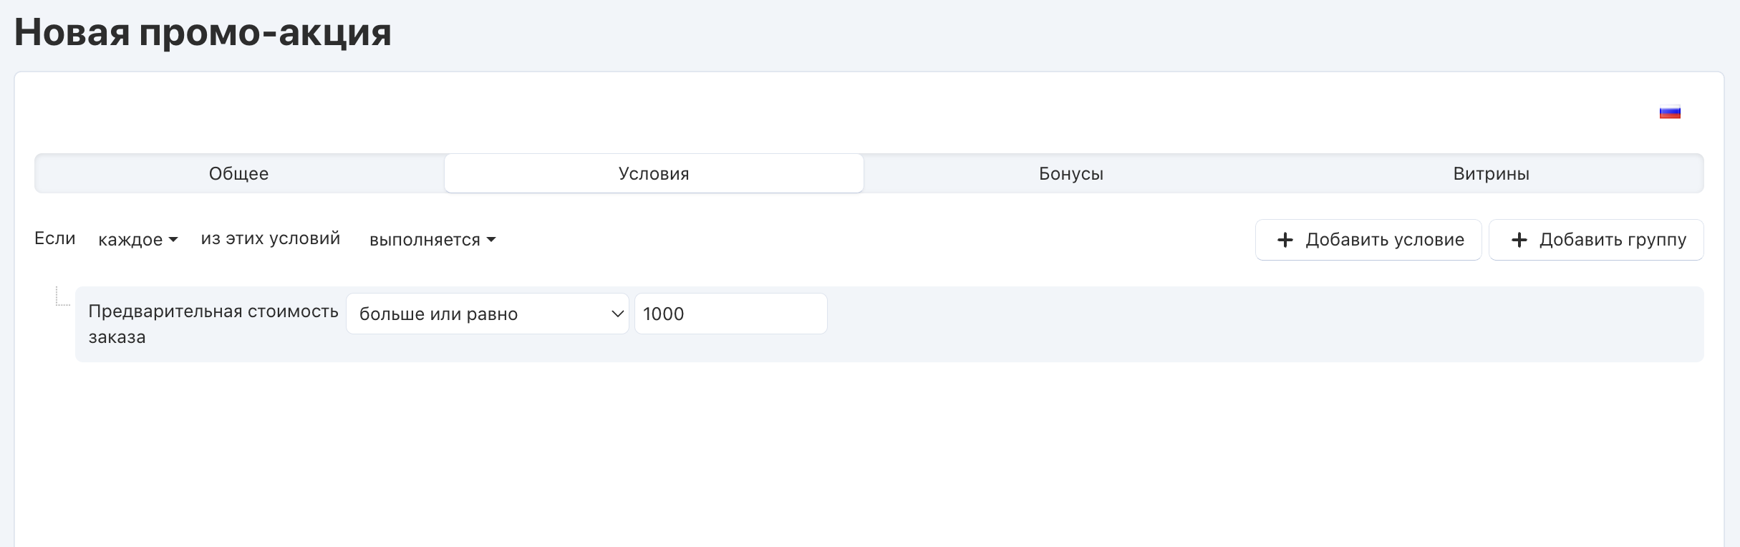Image resolution: width=1740 pixels, height=547 pixels.
Task: Open the выполняется dropdown
Action: [x=432, y=240]
